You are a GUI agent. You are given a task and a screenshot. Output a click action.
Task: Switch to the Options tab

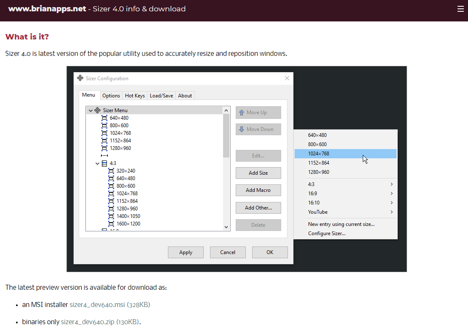click(x=111, y=96)
